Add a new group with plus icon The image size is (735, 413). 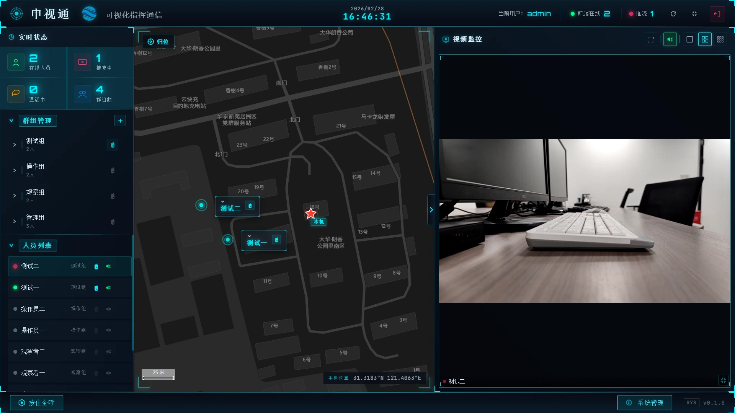point(120,121)
